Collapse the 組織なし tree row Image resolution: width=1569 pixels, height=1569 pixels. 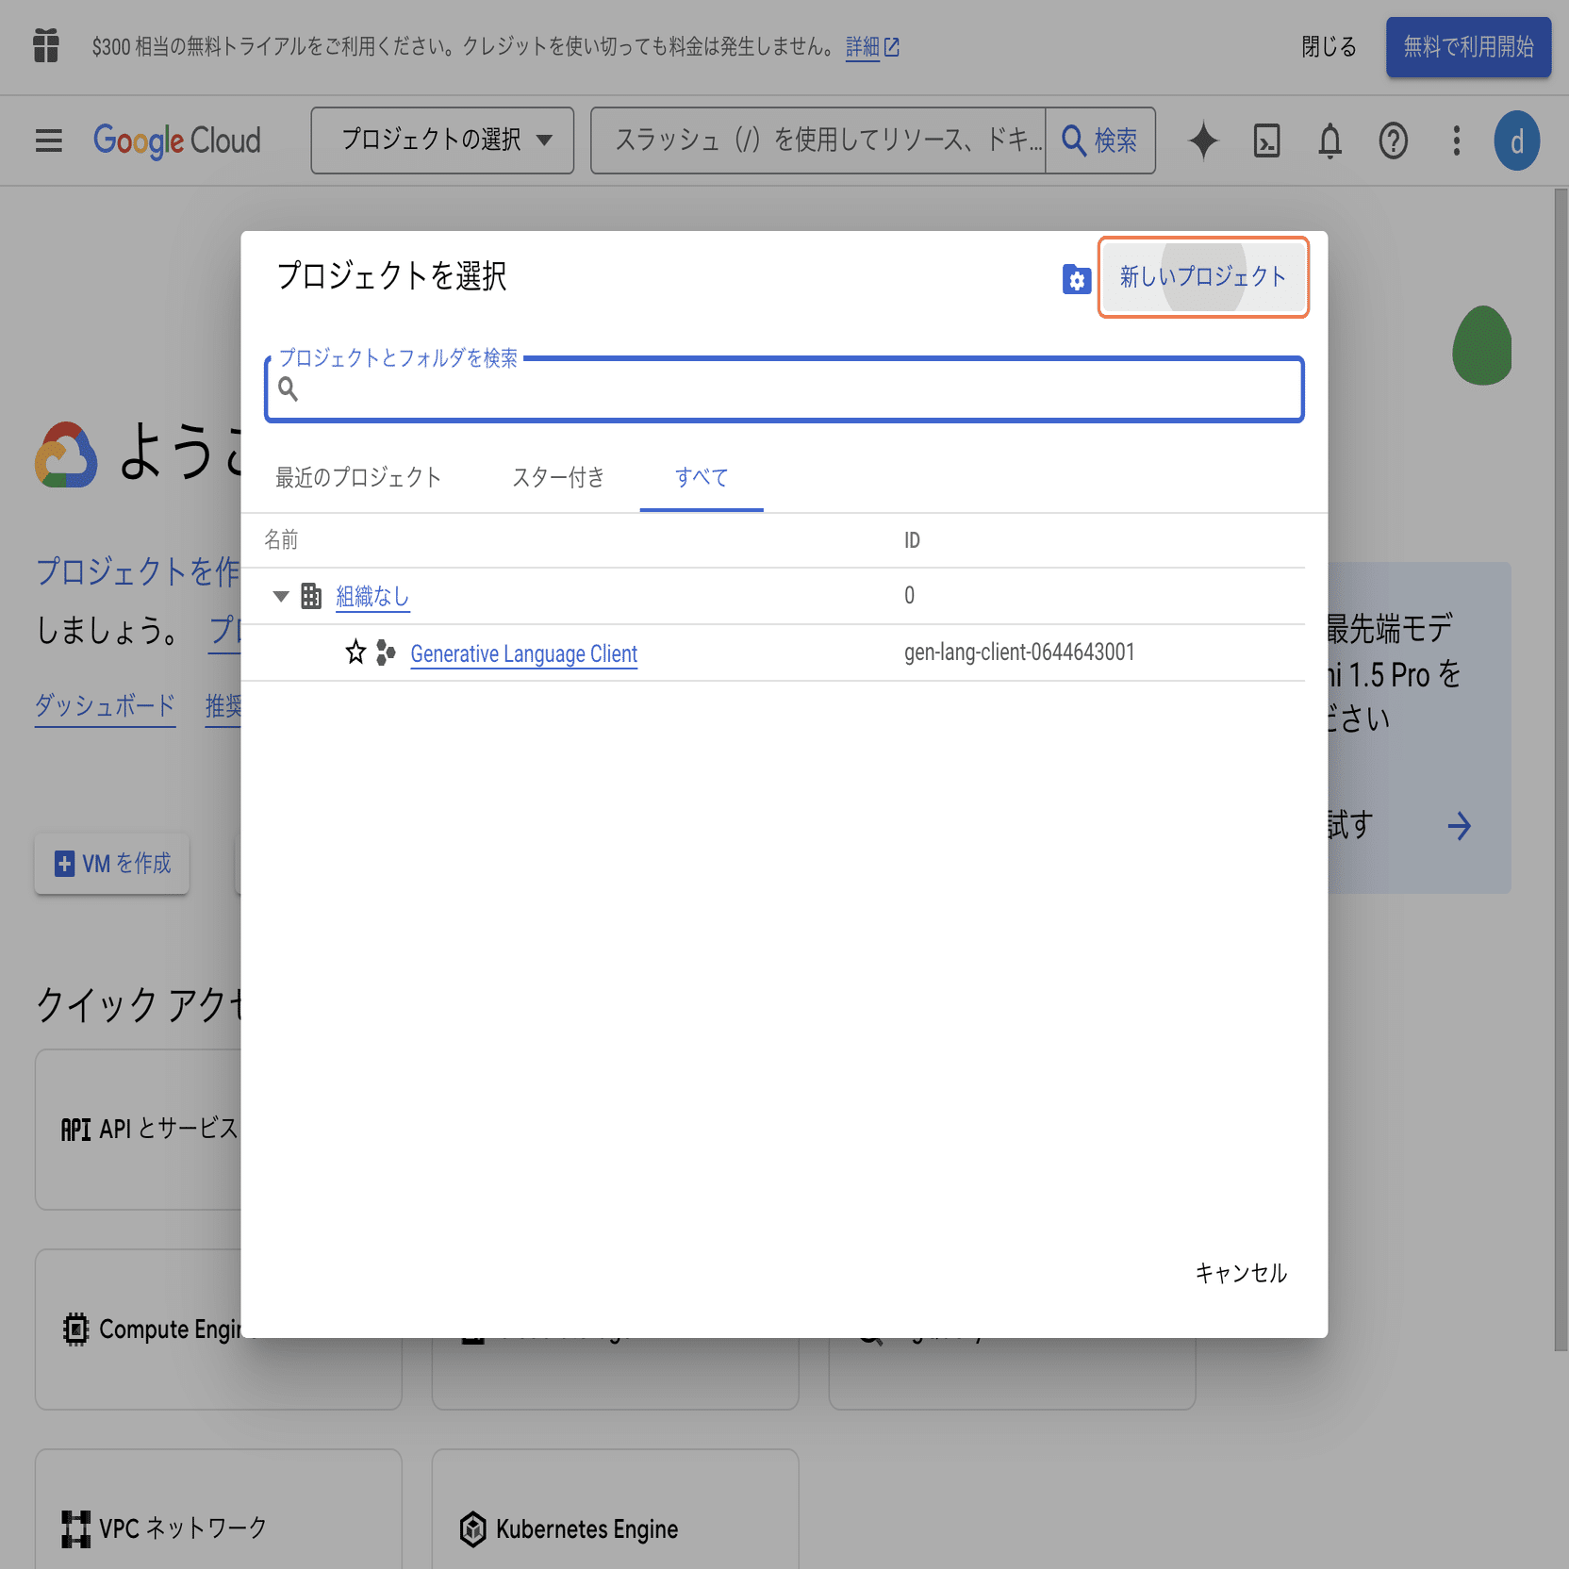point(280,596)
